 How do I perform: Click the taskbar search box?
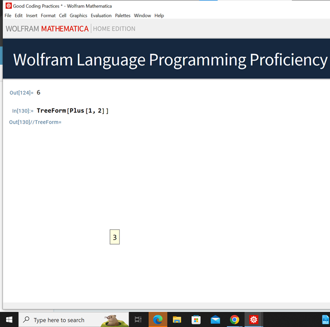[x=74, y=320]
